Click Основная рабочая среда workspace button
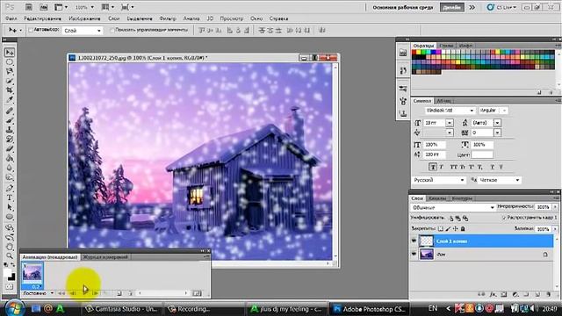The height and width of the screenshot is (316, 562). (402, 8)
